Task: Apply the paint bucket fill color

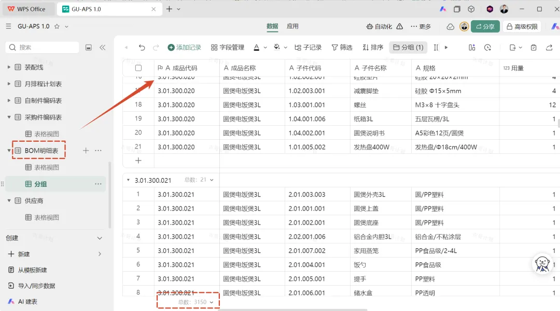Action: click(x=277, y=48)
